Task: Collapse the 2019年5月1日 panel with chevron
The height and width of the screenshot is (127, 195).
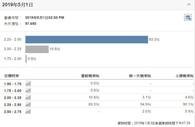Action: [189, 5]
